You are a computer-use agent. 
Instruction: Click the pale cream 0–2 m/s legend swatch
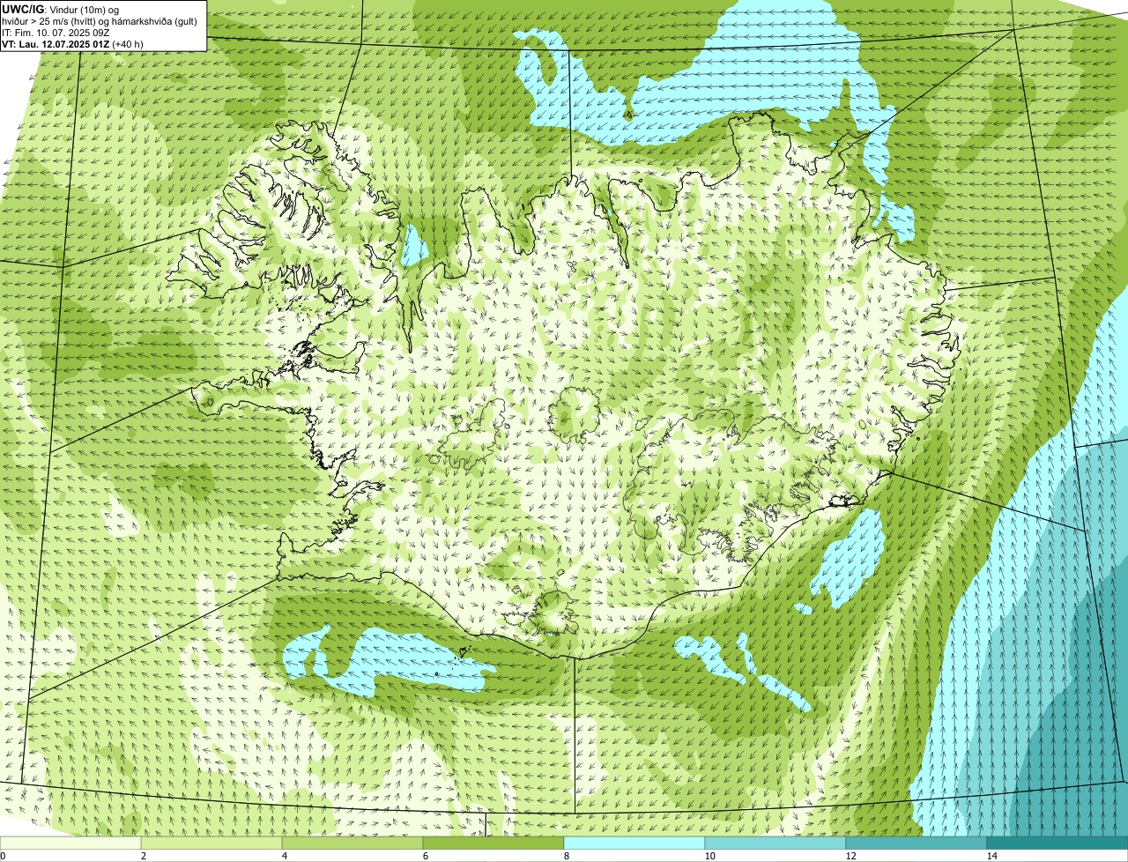[70, 843]
